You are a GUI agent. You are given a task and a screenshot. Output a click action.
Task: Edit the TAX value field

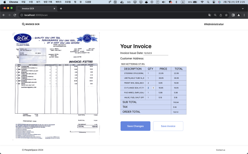pos(179,107)
